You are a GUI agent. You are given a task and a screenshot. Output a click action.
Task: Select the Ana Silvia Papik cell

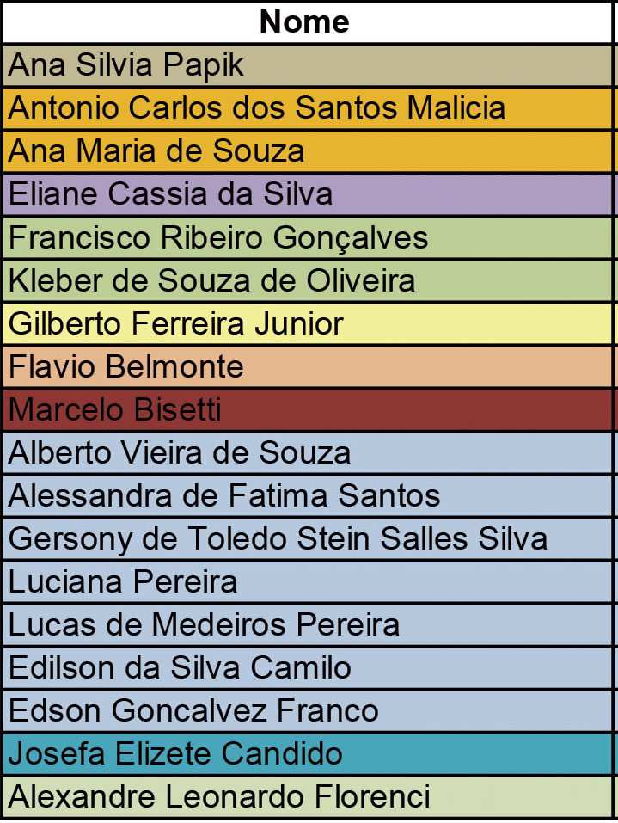[126, 65]
